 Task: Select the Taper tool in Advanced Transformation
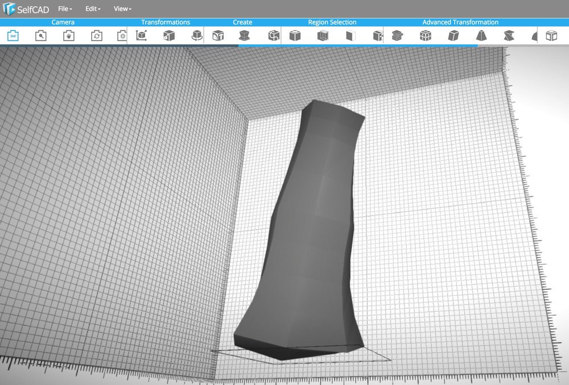(x=481, y=35)
